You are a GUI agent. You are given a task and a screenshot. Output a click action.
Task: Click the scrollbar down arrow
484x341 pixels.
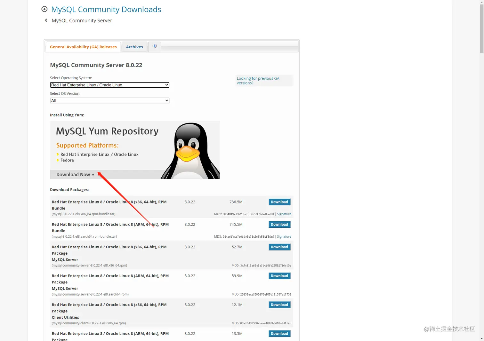[481, 338]
